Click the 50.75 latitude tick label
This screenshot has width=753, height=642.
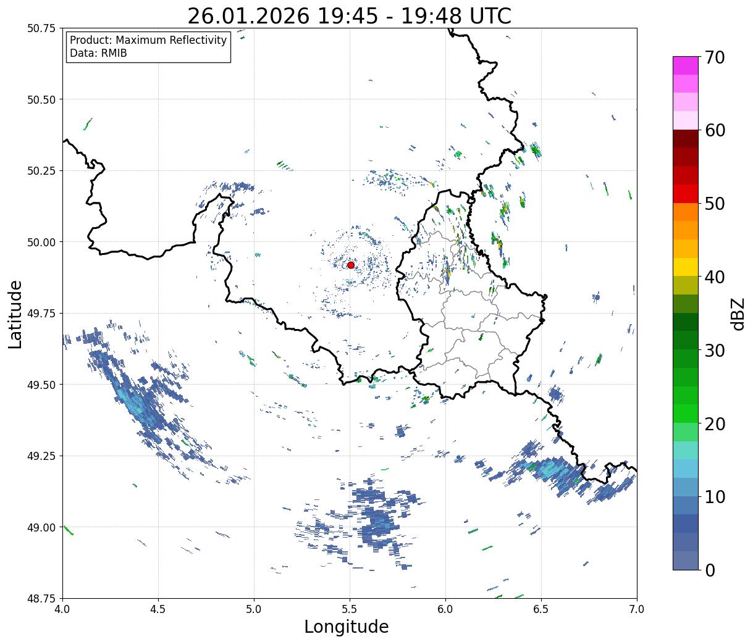pos(41,28)
